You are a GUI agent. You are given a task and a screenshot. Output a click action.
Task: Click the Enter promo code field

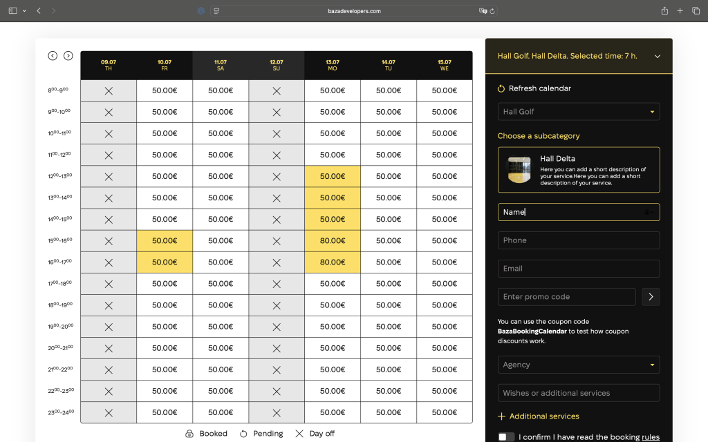click(x=567, y=297)
